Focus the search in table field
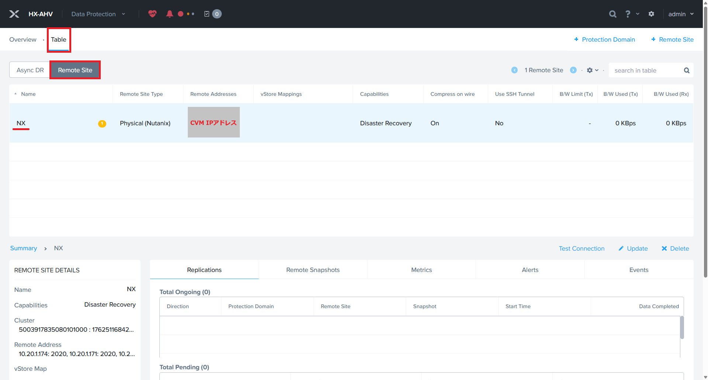Screen dimensions: 708x380 [646, 70]
